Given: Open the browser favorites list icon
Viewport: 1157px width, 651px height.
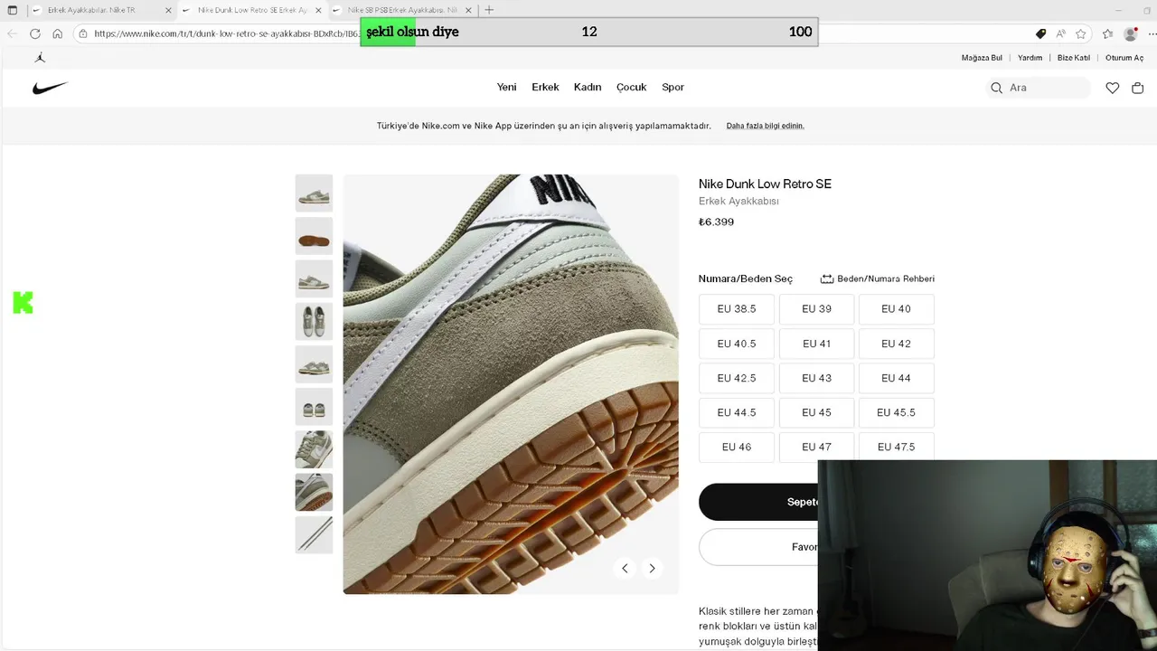Looking at the screenshot, I should coord(1107,33).
